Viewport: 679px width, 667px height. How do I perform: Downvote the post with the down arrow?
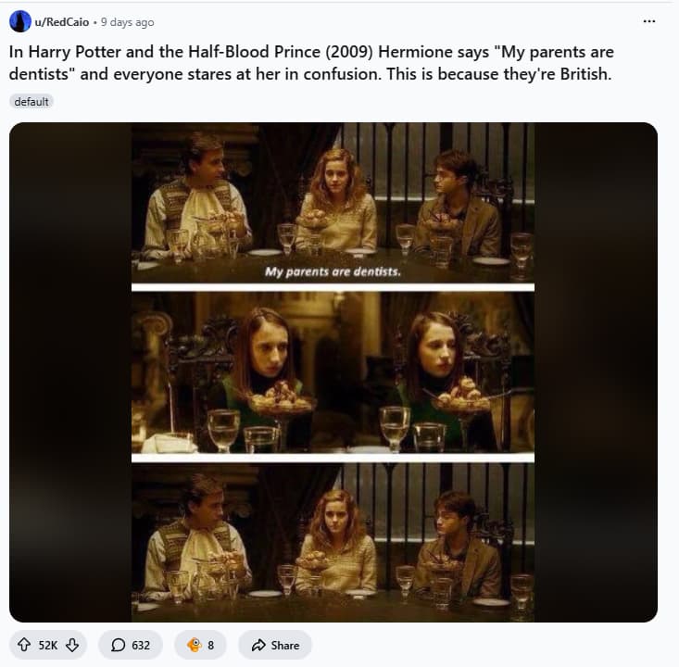pos(71,645)
